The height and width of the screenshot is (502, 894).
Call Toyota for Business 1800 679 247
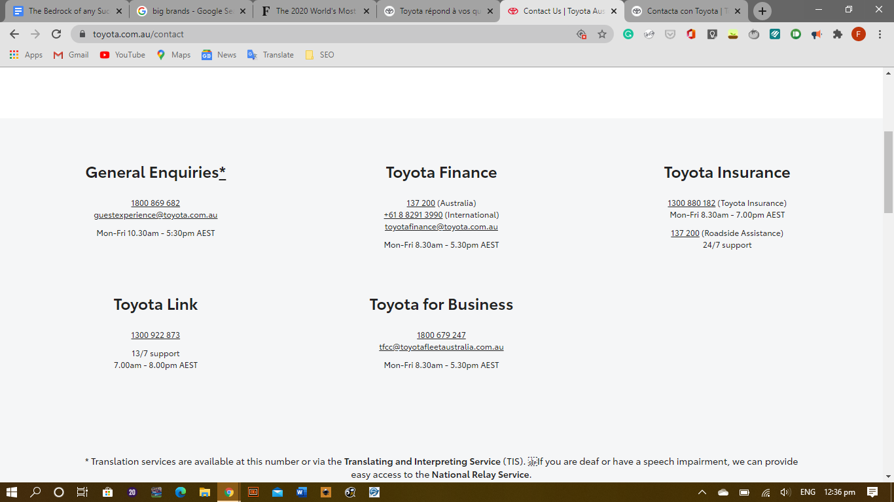tap(441, 335)
